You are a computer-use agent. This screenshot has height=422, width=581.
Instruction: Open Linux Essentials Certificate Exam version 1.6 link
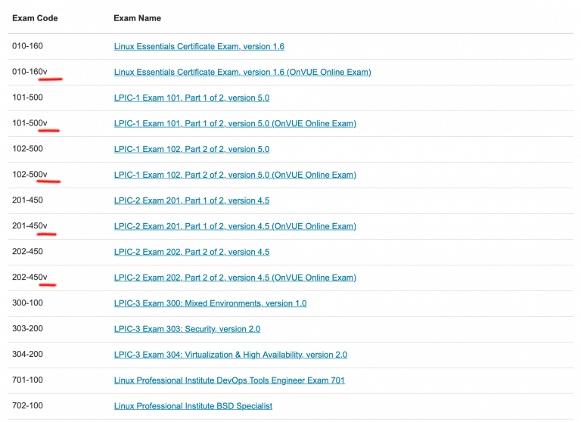click(199, 47)
